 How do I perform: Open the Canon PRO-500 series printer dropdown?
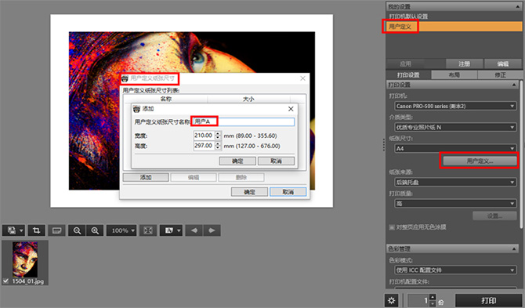click(455, 106)
